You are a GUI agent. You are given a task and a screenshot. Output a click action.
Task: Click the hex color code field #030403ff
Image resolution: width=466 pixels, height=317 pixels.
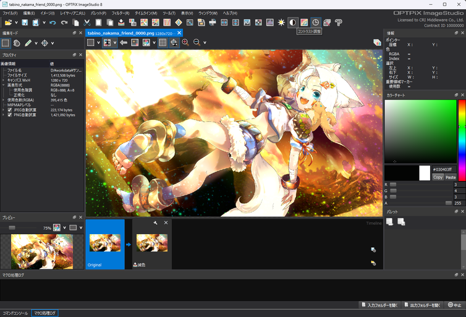point(444,169)
